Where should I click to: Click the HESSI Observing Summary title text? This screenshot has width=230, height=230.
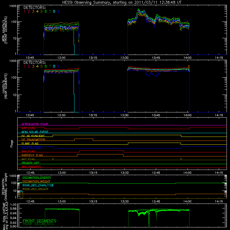[x=122, y=3]
